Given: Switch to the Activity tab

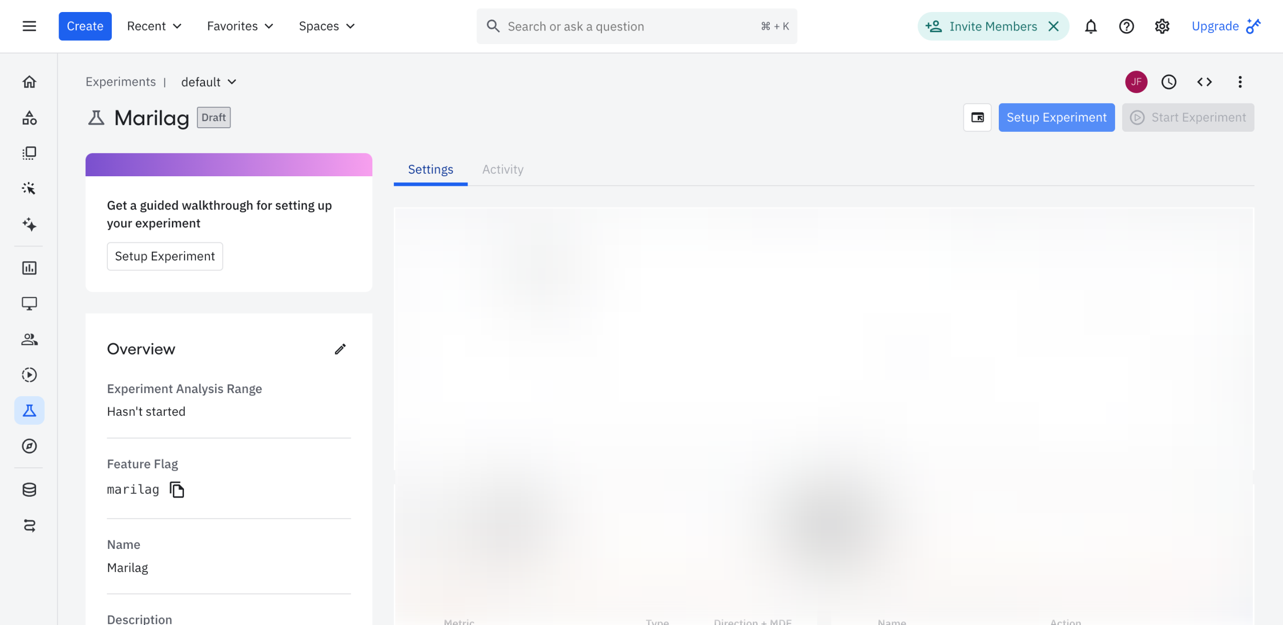Looking at the screenshot, I should 503,169.
